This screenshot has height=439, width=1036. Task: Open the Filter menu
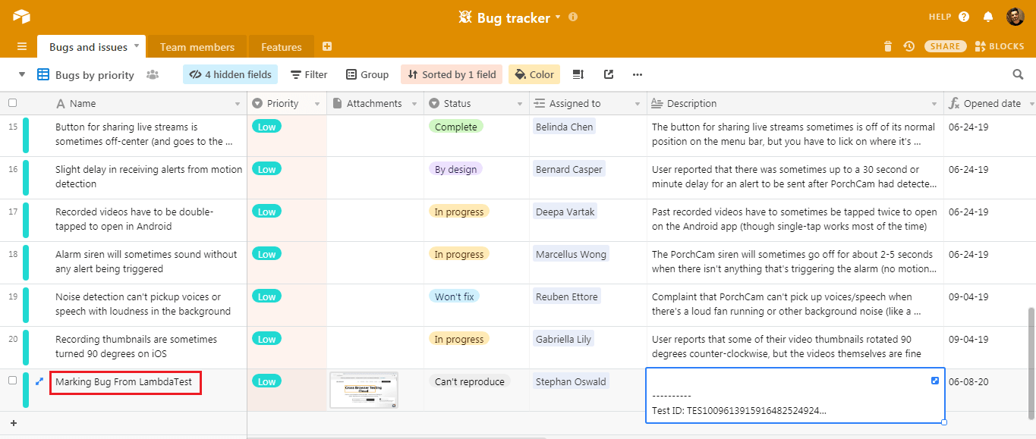pos(308,74)
